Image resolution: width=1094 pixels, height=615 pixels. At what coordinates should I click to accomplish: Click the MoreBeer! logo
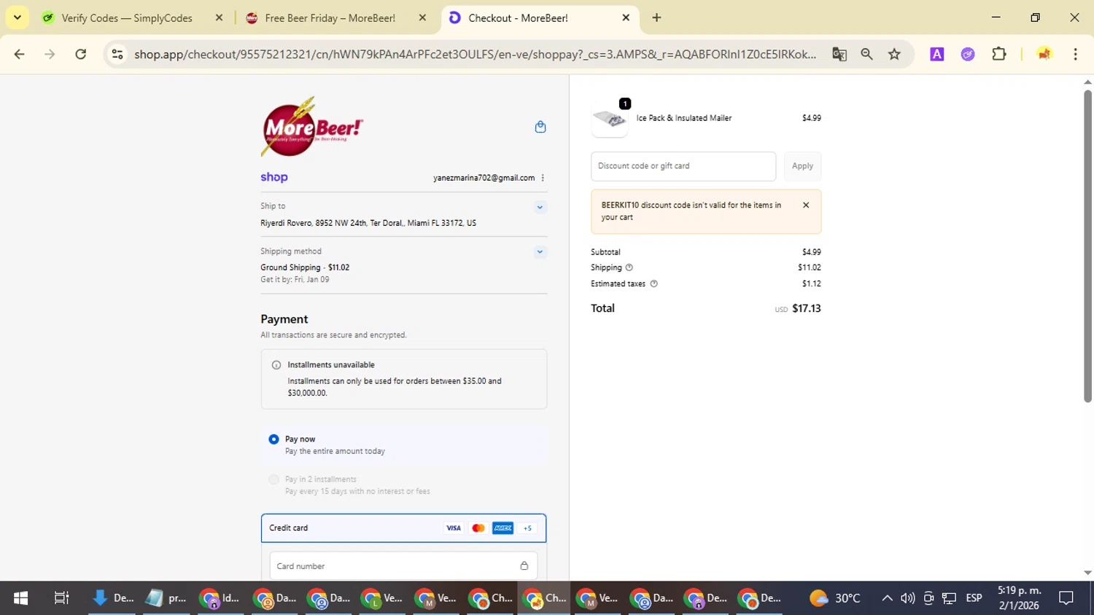click(x=312, y=127)
